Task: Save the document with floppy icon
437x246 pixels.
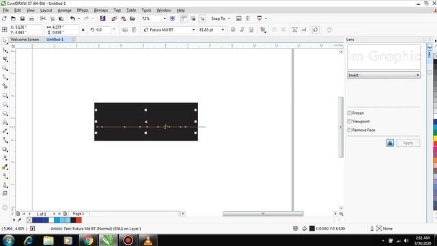Action: [x=23, y=18]
